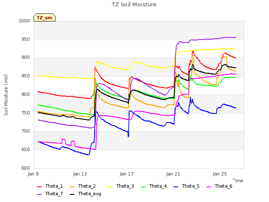Toggle Theta_2 series in the legend
Image resolution: width=269 pixels, height=202 pixels.
[83, 186]
